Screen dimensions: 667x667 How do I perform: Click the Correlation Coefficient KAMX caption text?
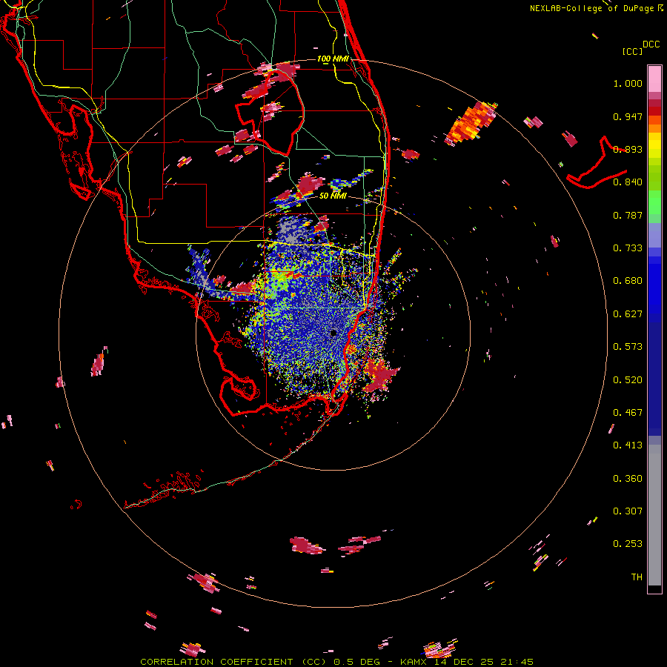click(336, 662)
